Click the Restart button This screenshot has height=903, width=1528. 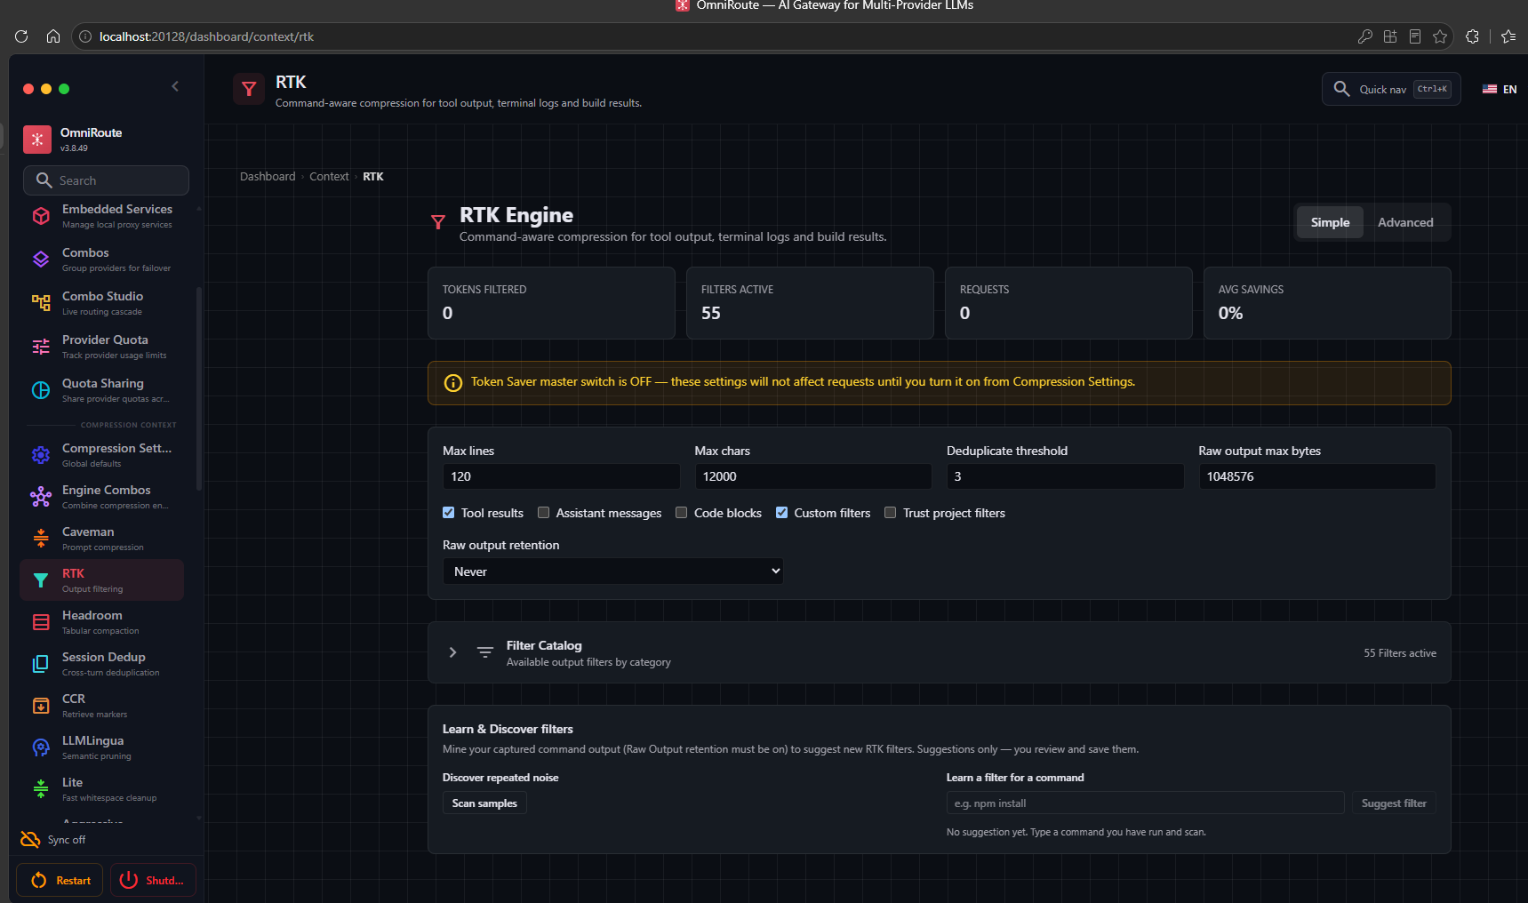coord(60,880)
